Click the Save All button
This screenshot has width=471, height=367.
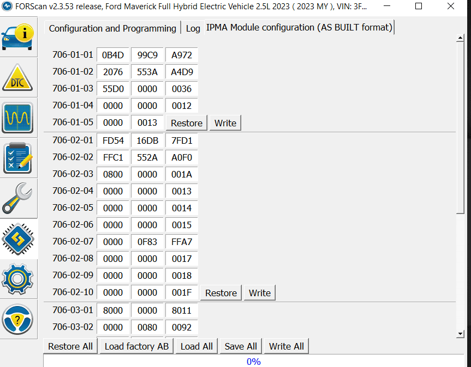coord(241,346)
